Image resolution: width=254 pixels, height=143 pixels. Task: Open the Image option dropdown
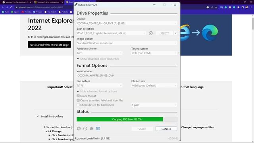click(x=127, y=43)
